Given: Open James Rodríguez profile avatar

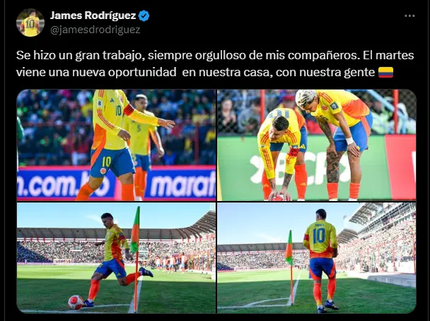Looking at the screenshot, I should coord(30,23).
